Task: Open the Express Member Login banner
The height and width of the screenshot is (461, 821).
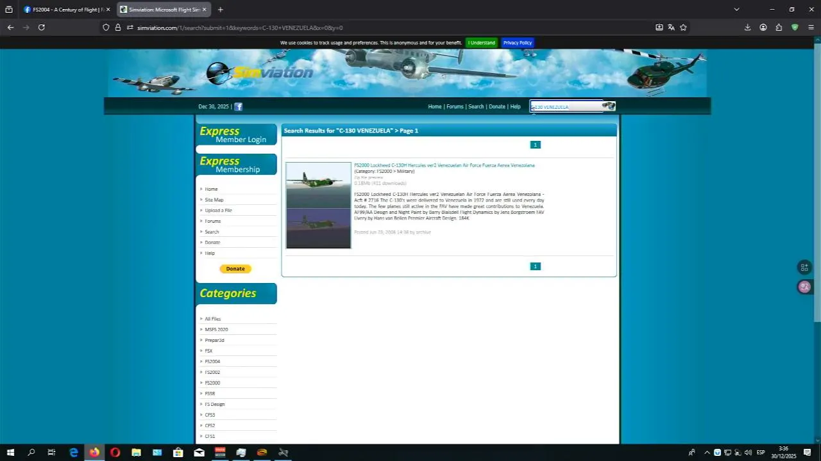Action: click(x=236, y=134)
